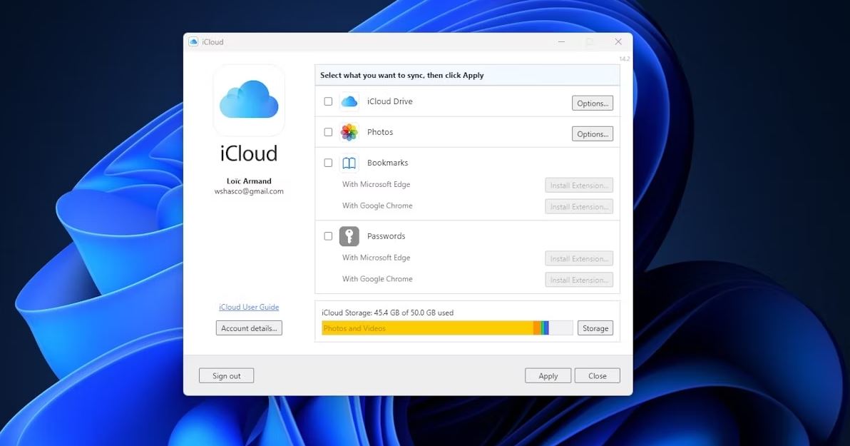Enable the Photos sync checkbox
850x446 pixels.
(328, 132)
